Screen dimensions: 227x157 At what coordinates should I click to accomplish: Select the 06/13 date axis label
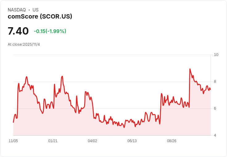(132, 141)
